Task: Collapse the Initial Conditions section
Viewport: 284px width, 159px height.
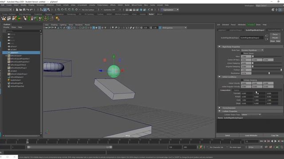Action: [x=219, y=77]
